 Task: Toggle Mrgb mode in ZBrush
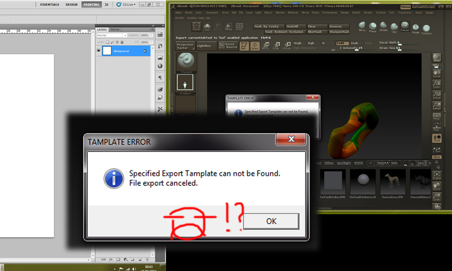[x=297, y=43]
